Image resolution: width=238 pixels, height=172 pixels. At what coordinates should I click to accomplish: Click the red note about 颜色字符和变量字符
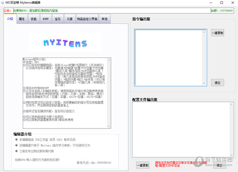click(x=181, y=164)
